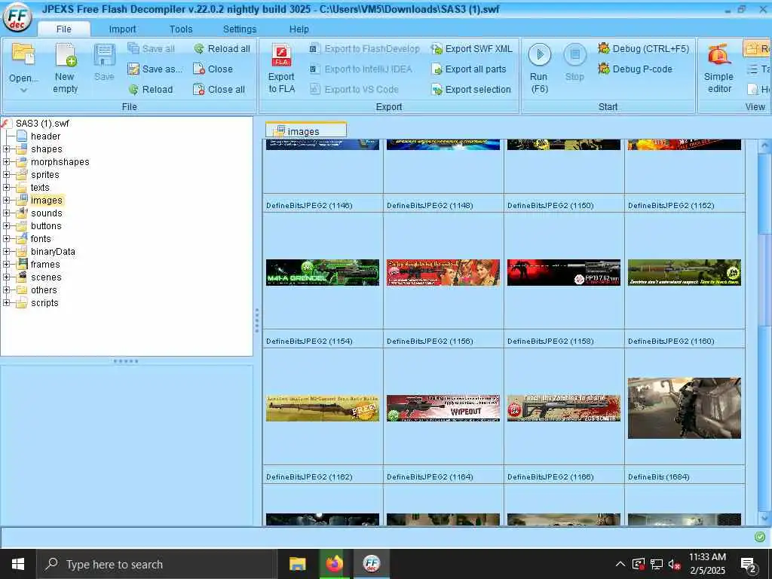Click the Save as... button
Screen dimensions: 772x579
pyautogui.click(x=155, y=69)
